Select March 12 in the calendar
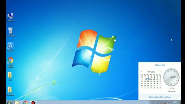Screen dimensions: 185x104 (x=157, y=79)
